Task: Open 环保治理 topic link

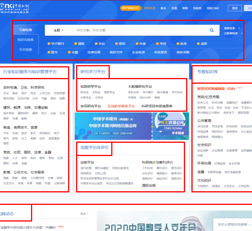Action: point(204,163)
